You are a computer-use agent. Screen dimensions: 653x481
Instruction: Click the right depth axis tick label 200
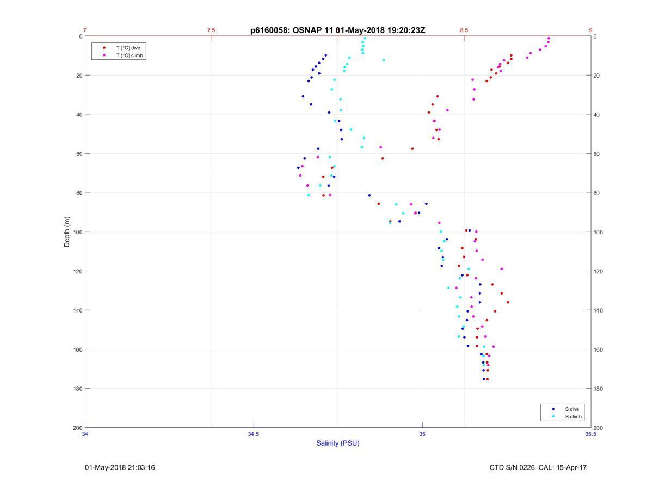598,428
